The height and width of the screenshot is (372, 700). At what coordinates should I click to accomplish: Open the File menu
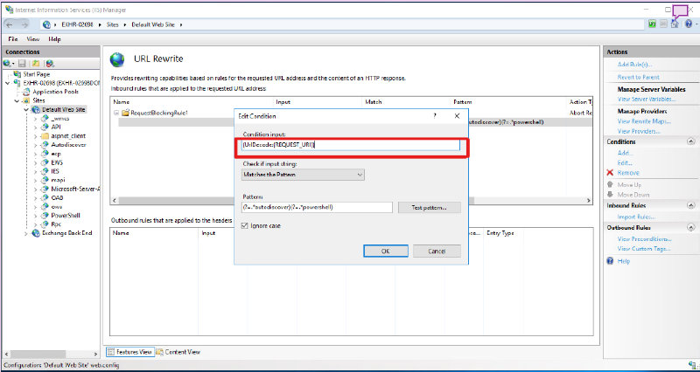13,39
